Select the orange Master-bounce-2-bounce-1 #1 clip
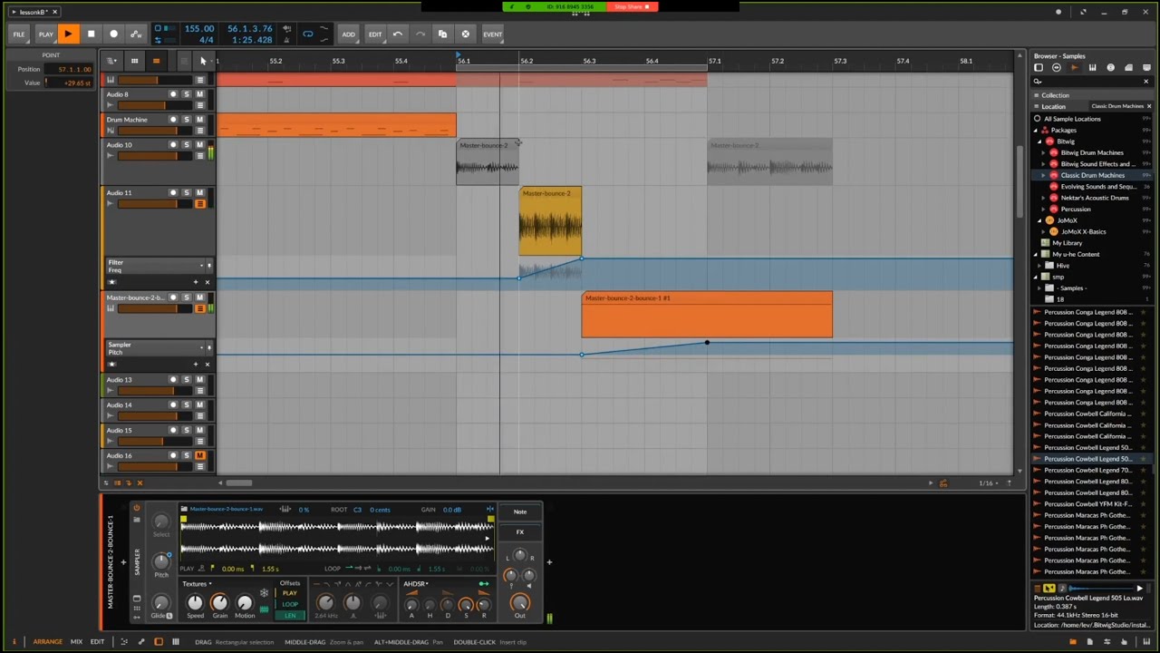Screen dimensions: 1160x653 click(x=707, y=315)
